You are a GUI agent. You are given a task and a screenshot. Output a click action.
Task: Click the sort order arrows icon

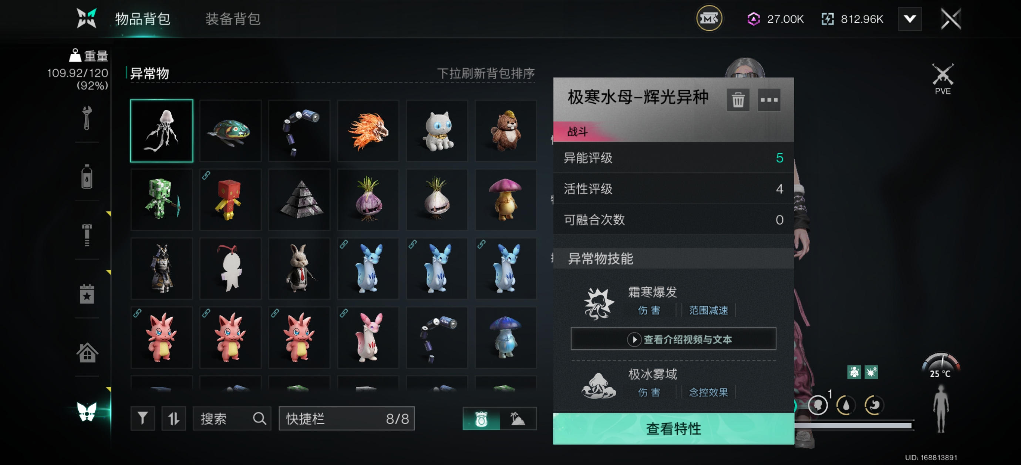(173, 418)
